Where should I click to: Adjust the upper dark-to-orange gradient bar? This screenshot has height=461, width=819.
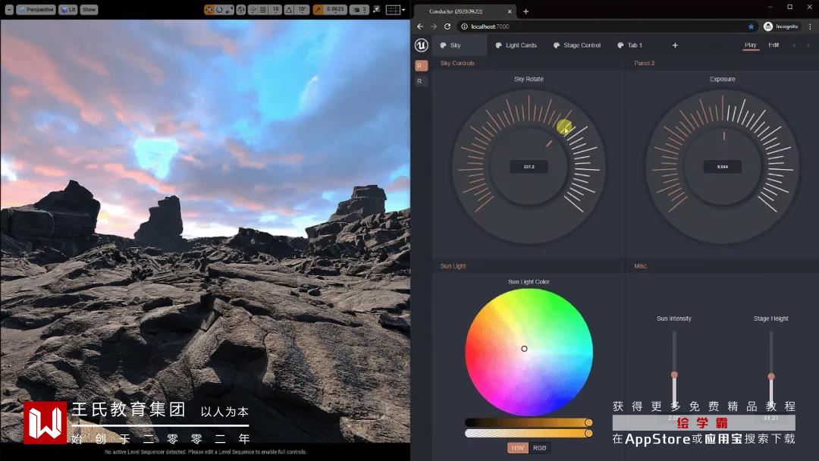click(x=529, y=422)
